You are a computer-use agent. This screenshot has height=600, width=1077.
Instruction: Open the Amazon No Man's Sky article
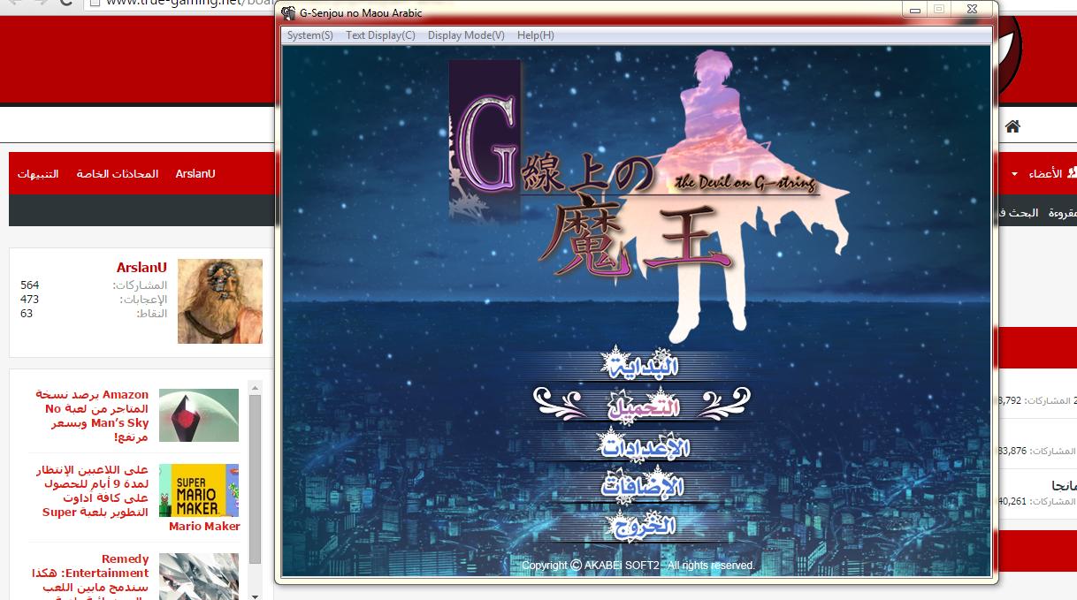coord(93,415)
